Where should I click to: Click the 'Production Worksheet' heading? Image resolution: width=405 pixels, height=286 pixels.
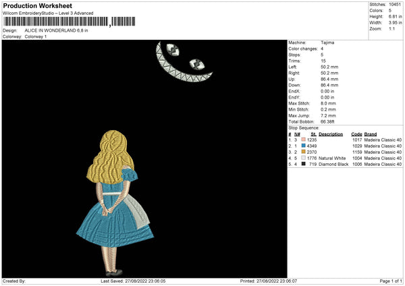[x=37, y=5]
